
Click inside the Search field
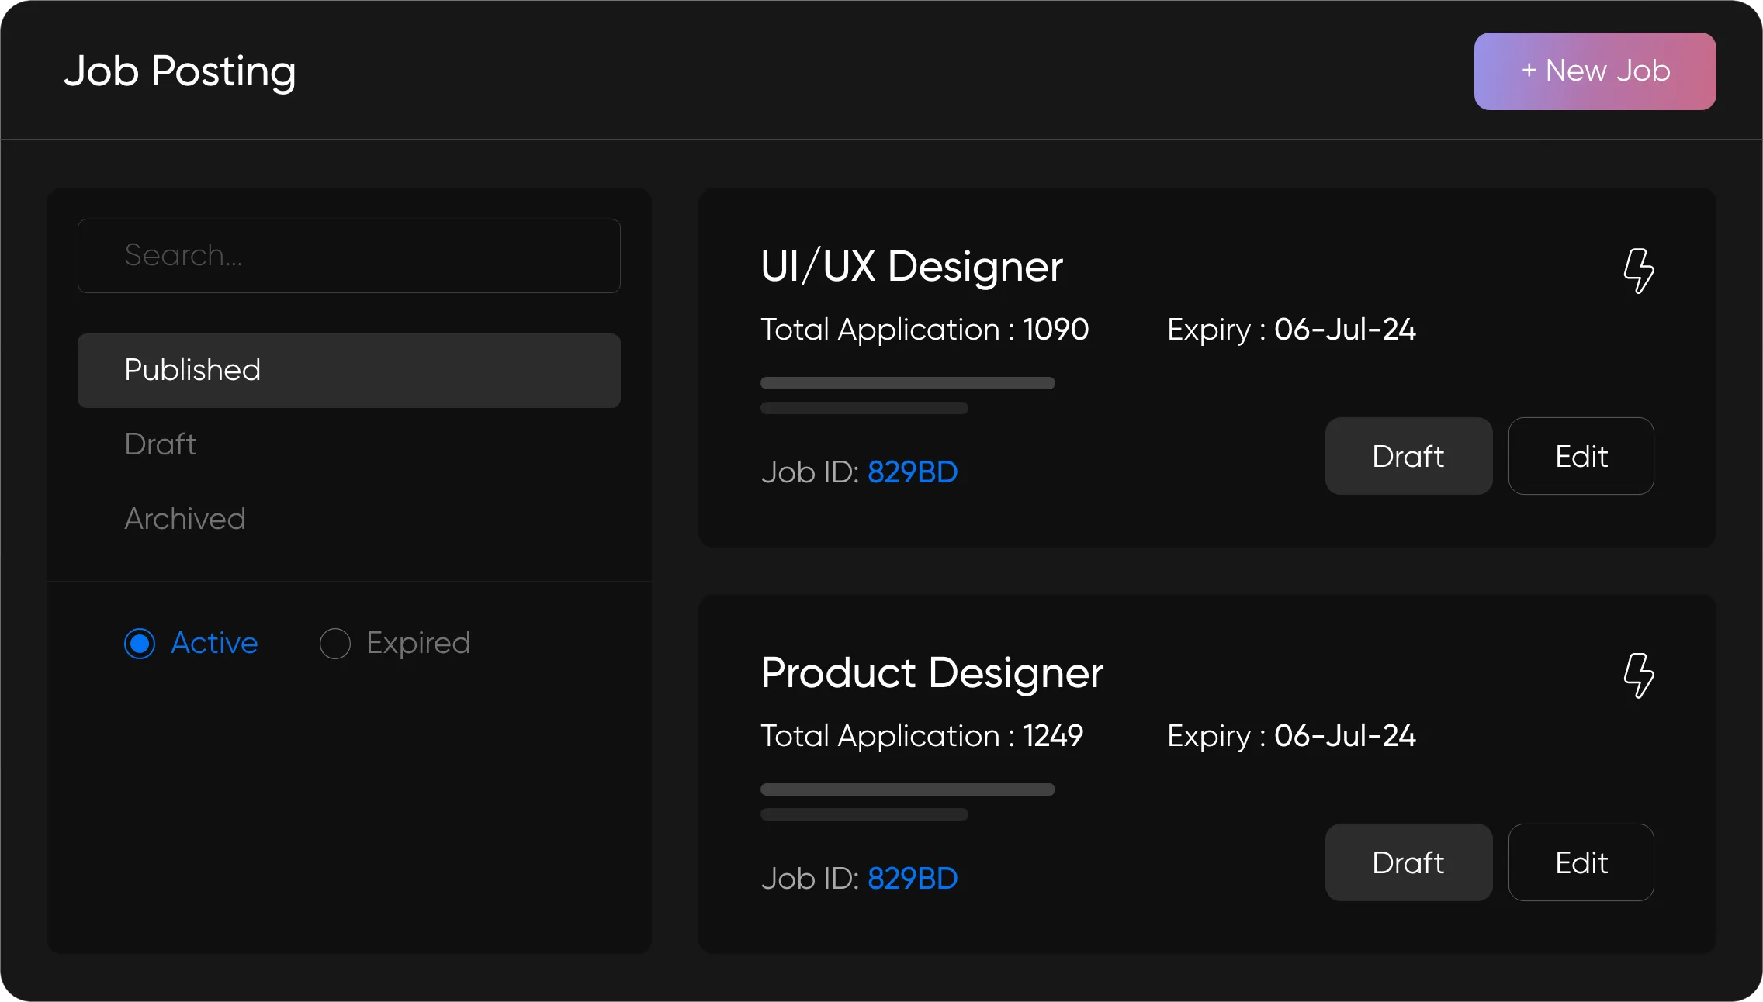(349, 256)
